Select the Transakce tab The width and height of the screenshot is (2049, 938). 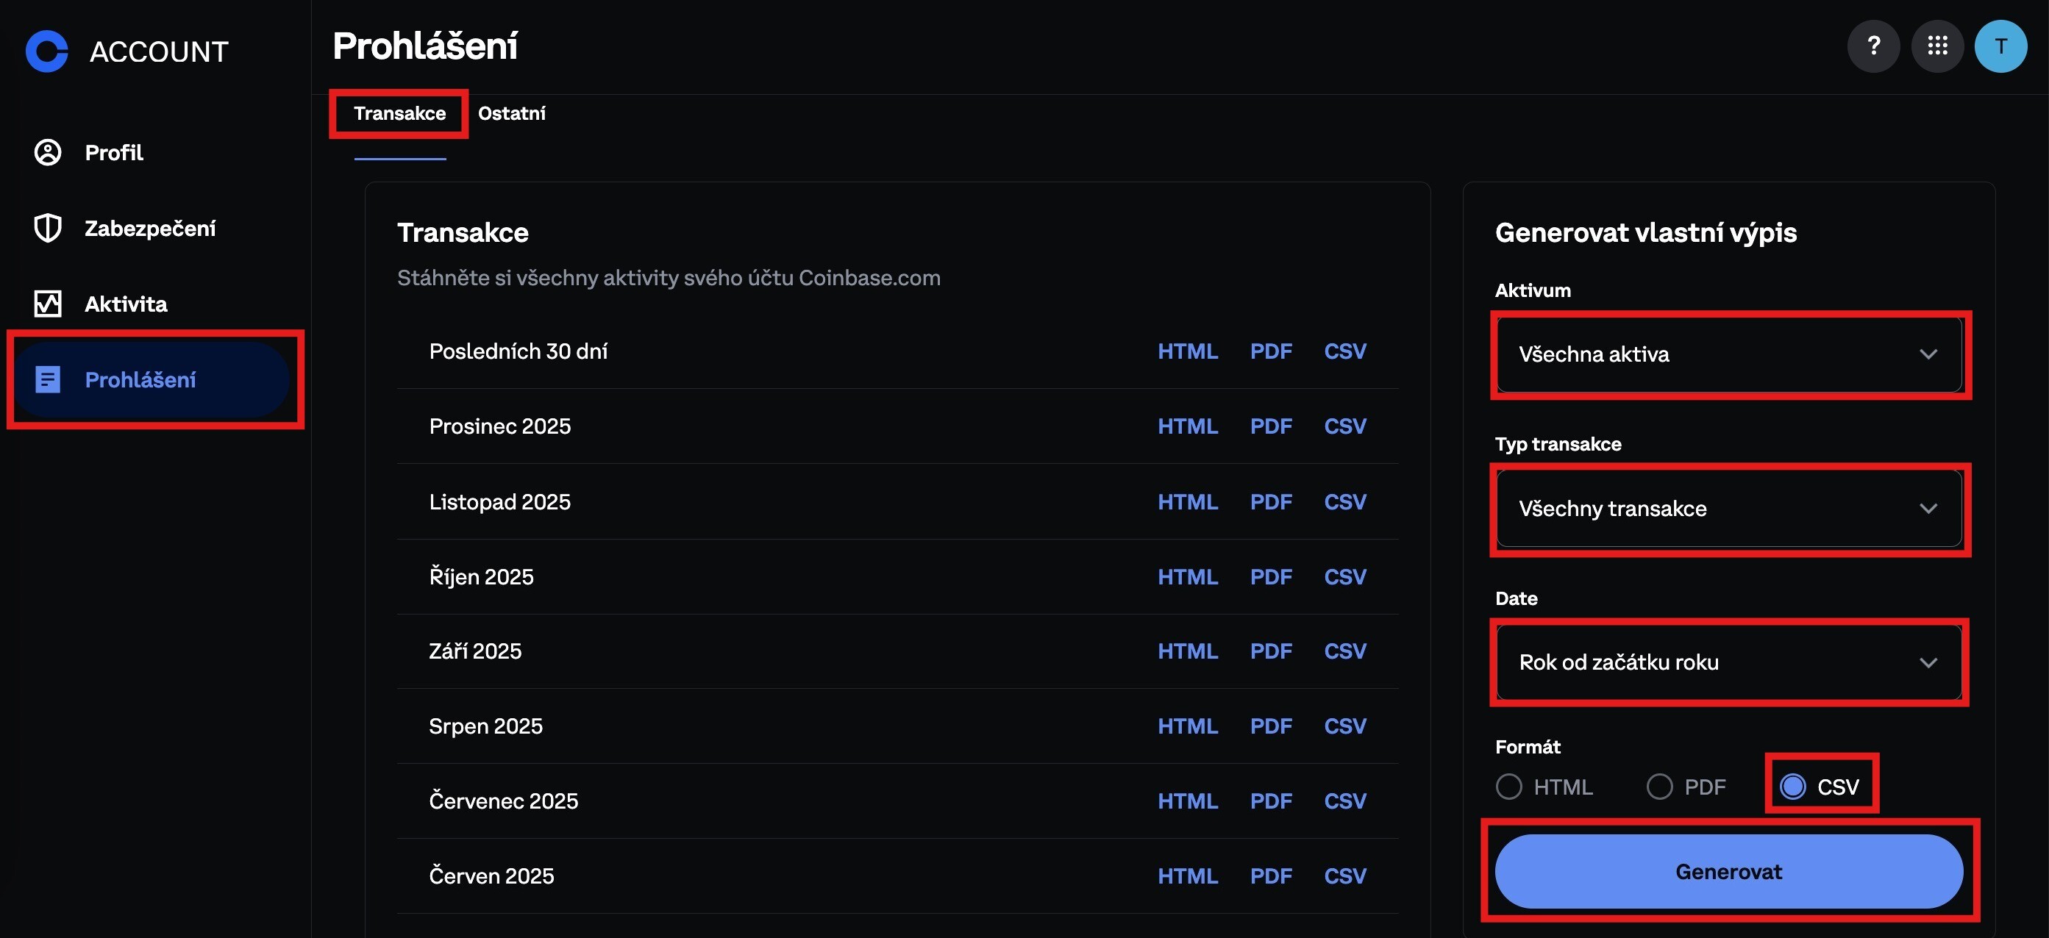[399, 113]
